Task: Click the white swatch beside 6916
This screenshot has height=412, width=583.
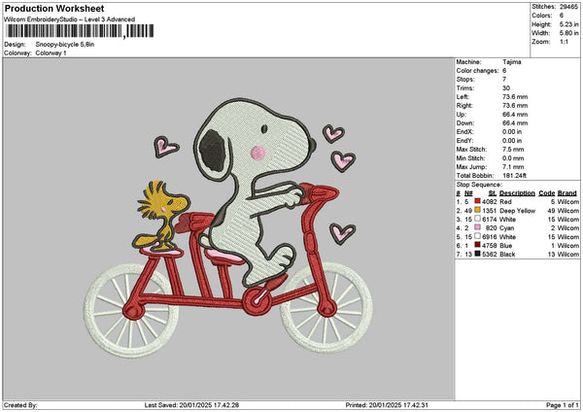Action: pos(477,236)
